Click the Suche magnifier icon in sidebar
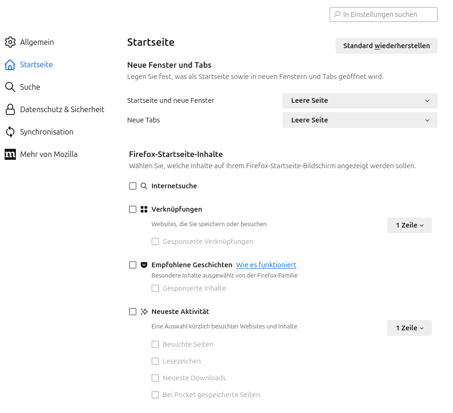The width and height of the screenshot is (453, 413). tap(10, 87)
